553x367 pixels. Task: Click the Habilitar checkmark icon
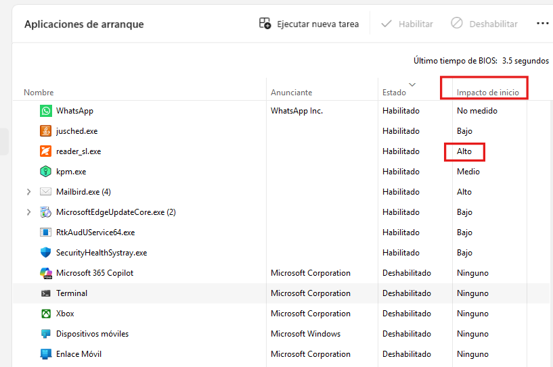(386, 24)
